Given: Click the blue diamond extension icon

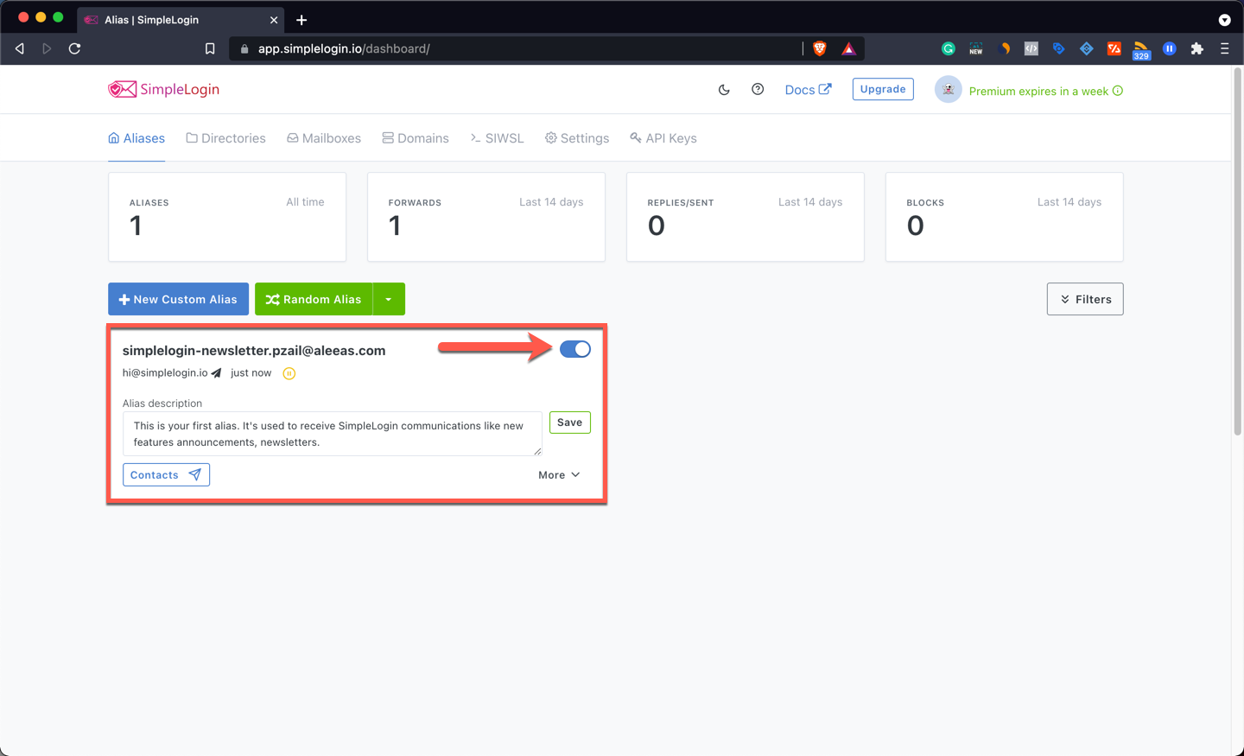Looking at the screenshot, I should pos(1087,48).
